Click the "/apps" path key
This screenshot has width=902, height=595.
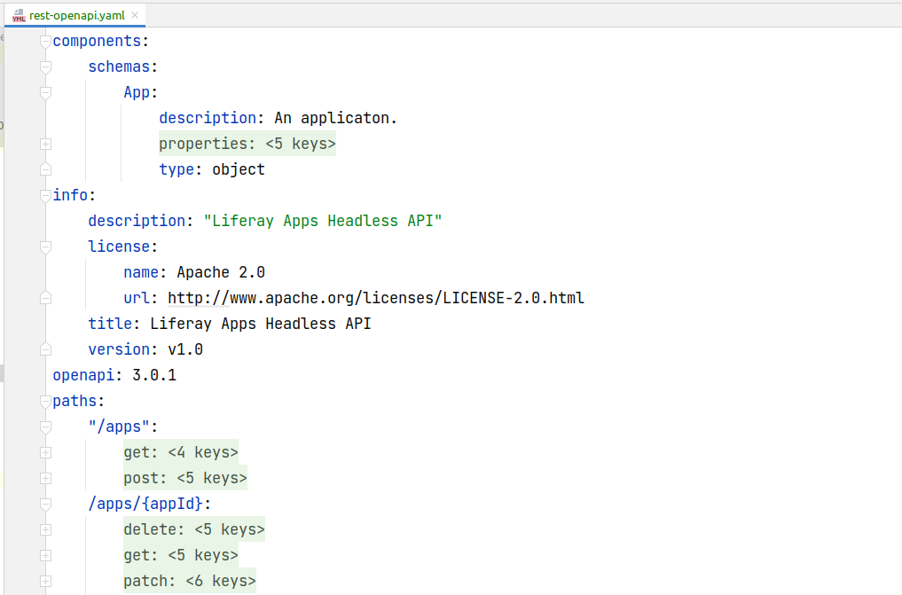(119, 427)
